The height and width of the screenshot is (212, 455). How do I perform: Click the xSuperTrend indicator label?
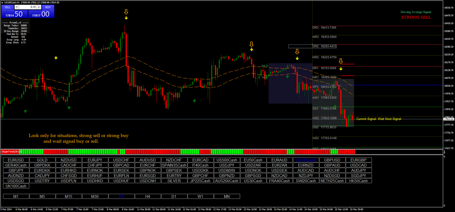[11, 152]
